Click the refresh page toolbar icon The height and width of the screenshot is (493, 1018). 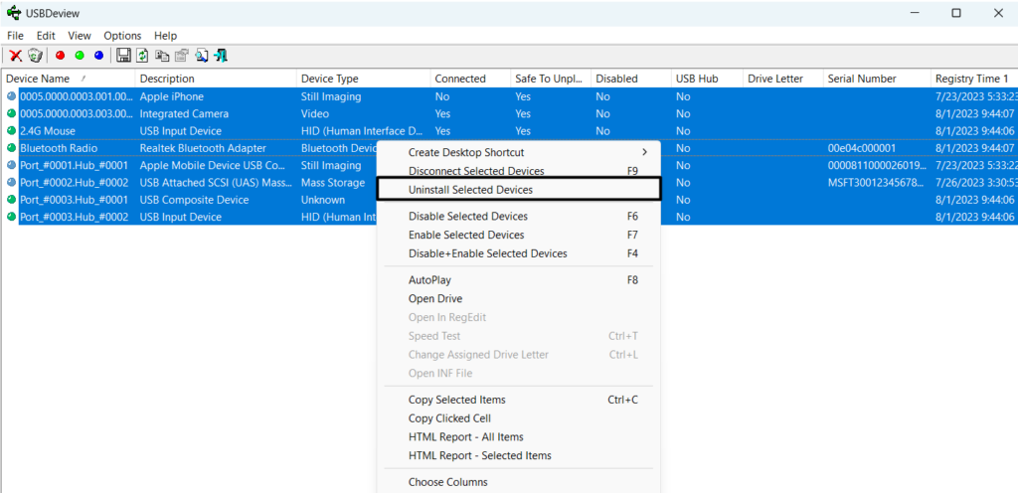click(143, 56)
